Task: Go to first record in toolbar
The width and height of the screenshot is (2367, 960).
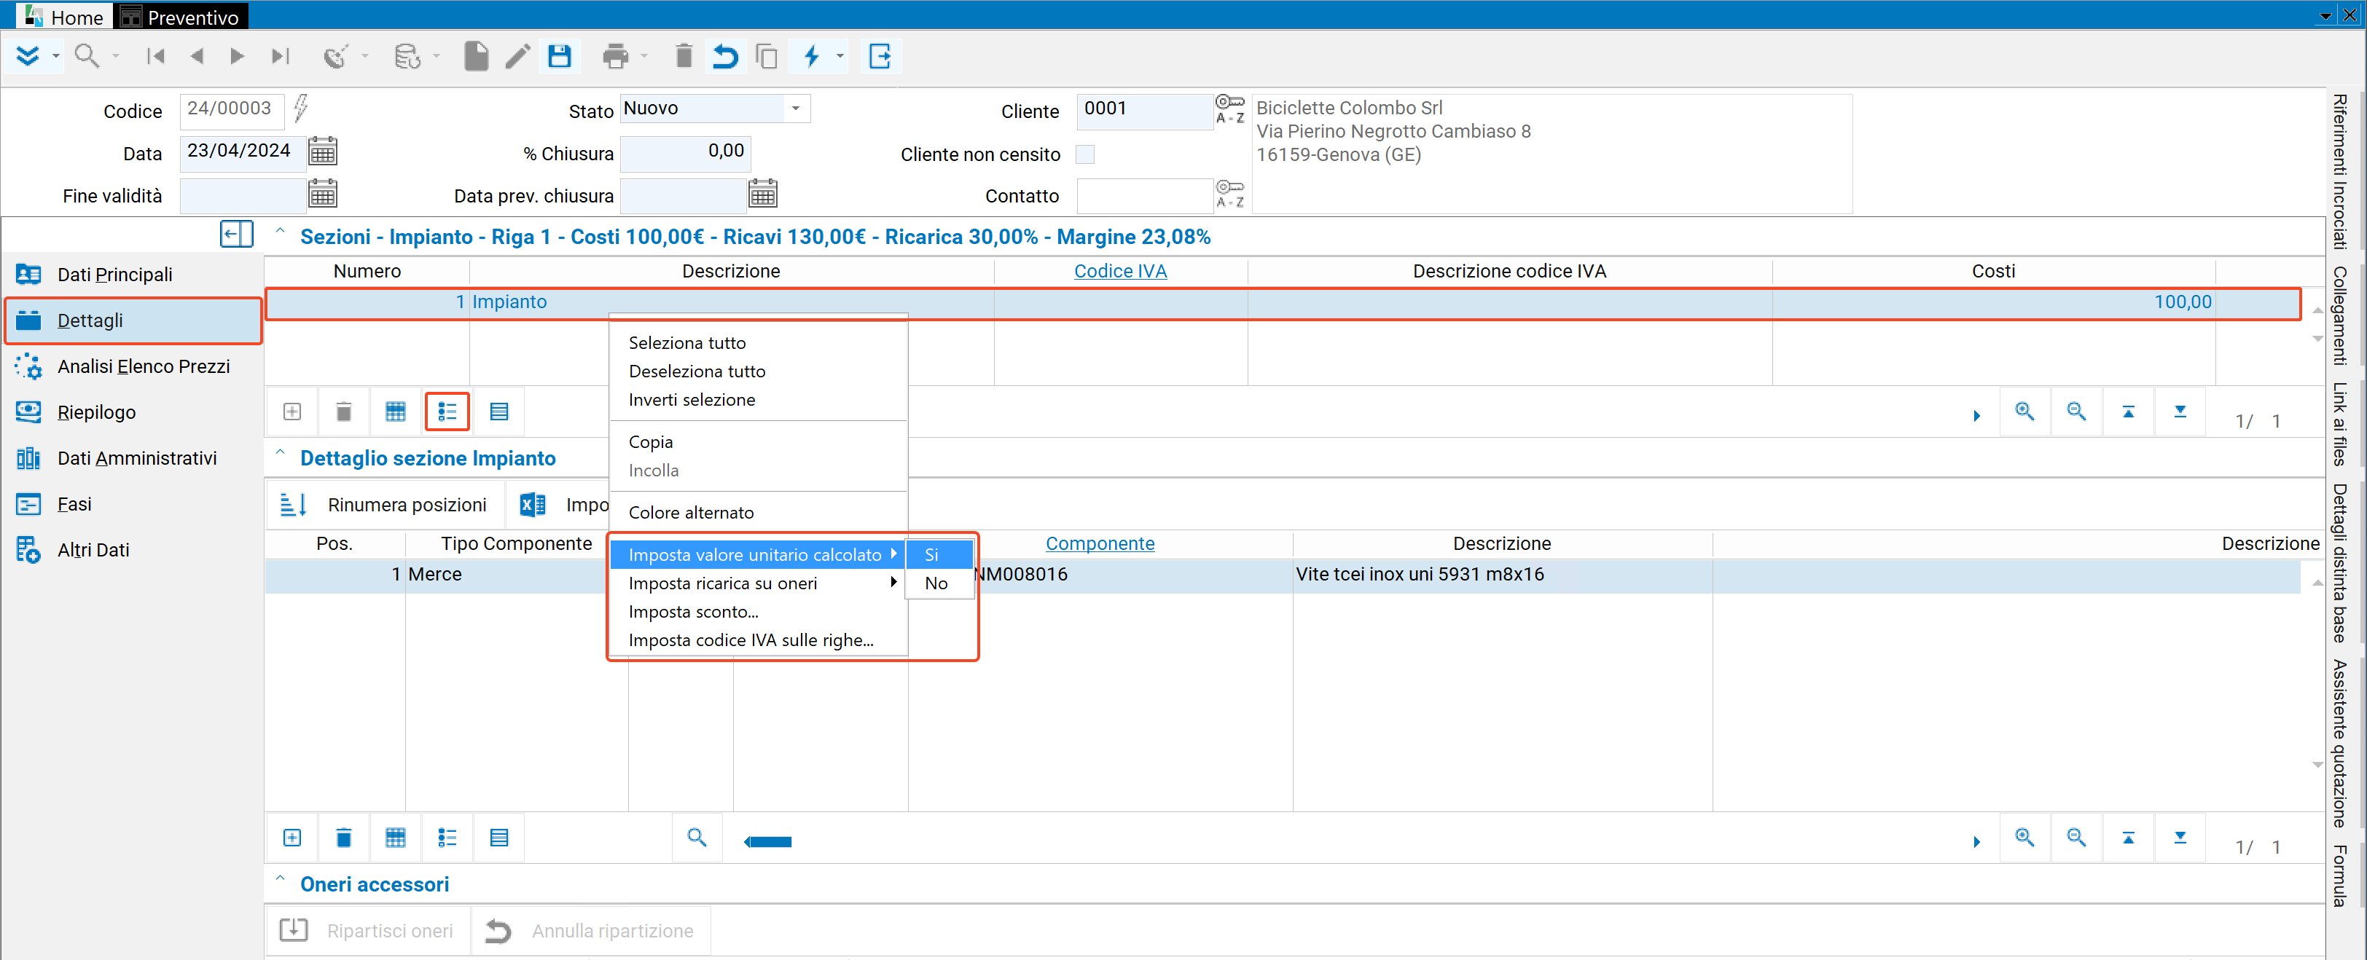Action: click(x=155, y=56)
